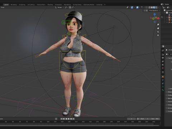Image resolution: width=172 pixels, height=129 pixels.
Task: Click the Pose mode selector
Action: tap(3, 8)
